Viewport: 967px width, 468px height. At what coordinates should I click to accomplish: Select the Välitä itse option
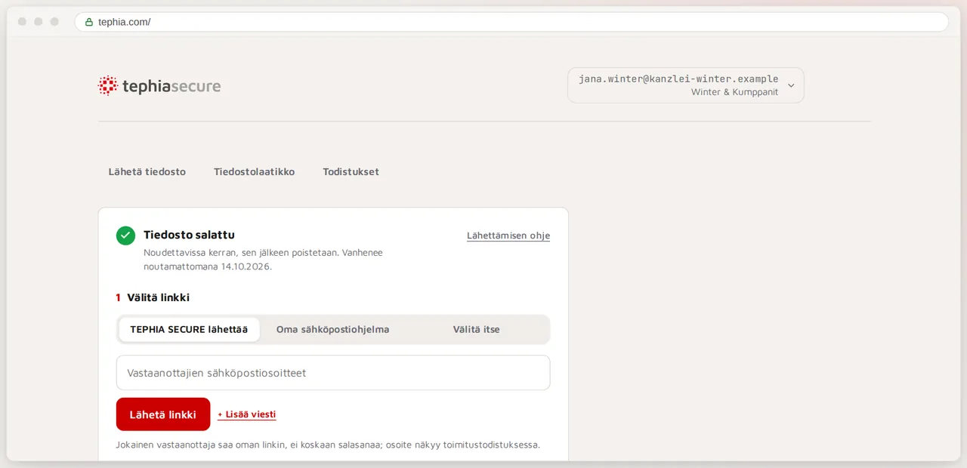pos(476,329)
